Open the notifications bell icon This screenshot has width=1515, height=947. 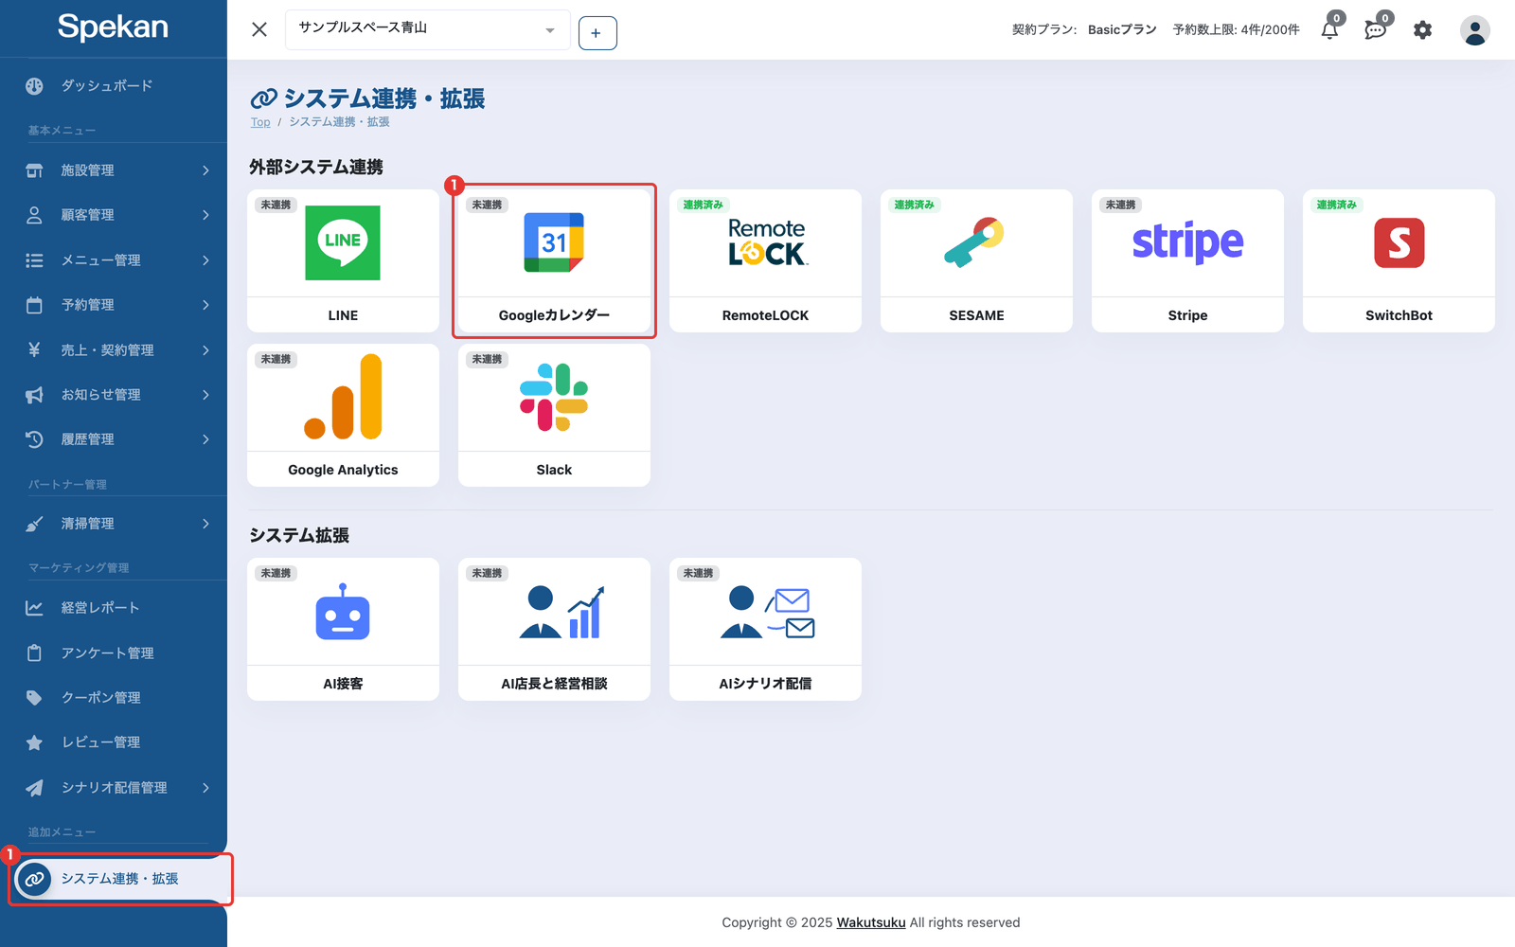tap(1330, 30)
